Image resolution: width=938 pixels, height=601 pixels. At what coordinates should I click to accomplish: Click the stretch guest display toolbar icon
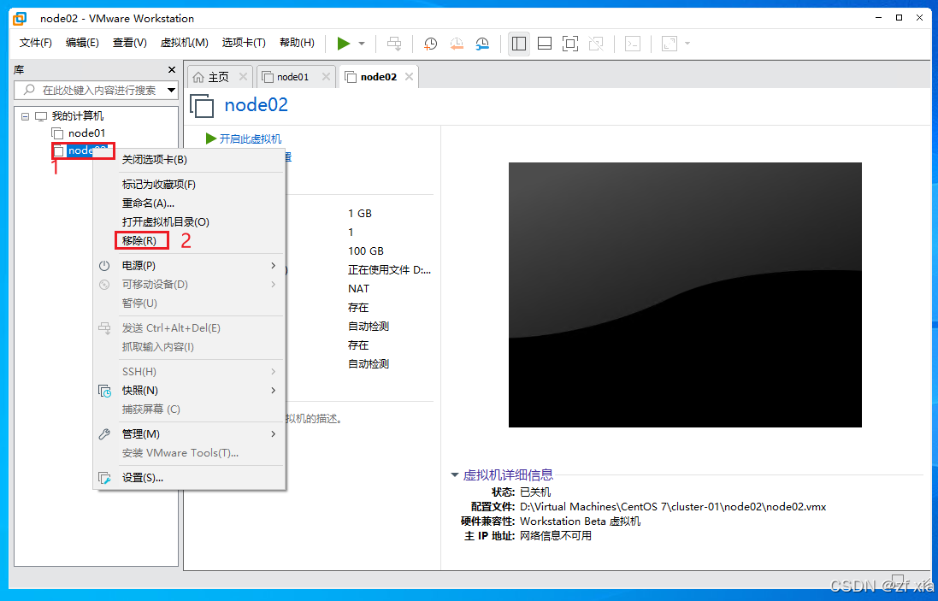click(670, 43)
